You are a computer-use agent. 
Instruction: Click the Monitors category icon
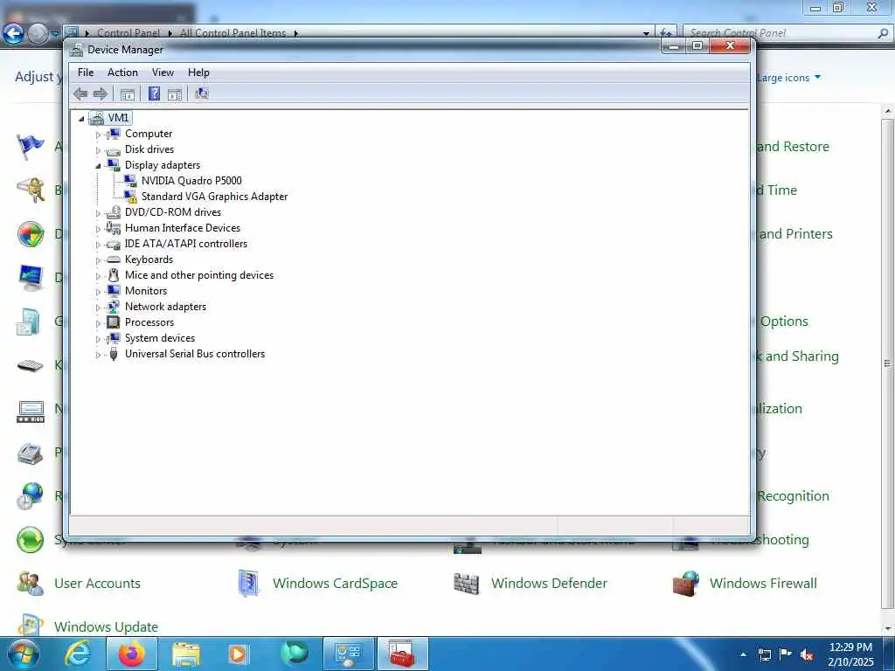click(x=114, y=291)
